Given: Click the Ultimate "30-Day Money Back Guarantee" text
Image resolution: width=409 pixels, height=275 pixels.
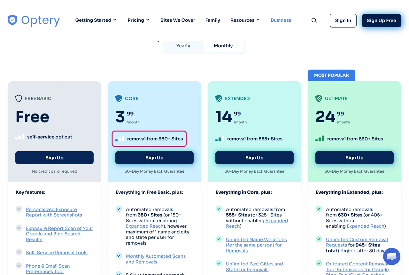Looking at the screenshot, I should [x=354, y=171].
